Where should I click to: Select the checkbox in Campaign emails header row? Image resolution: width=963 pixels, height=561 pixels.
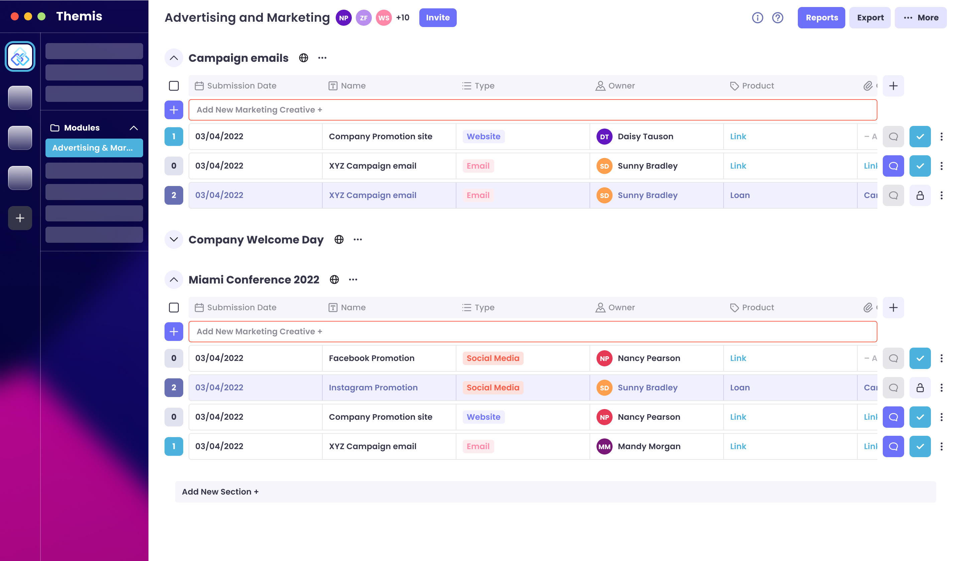pos(174,85)
